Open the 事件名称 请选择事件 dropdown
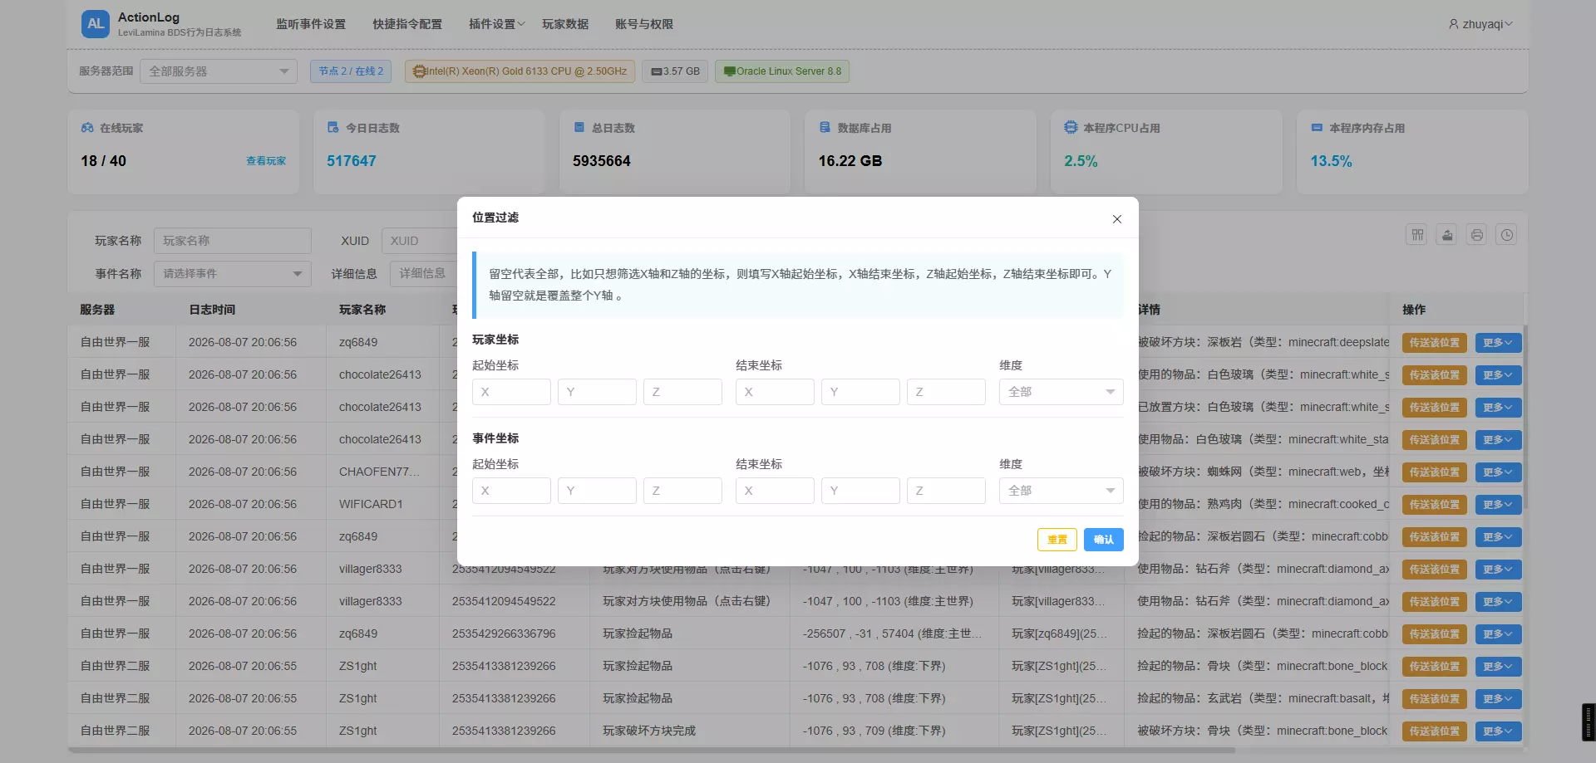 pos(232,274)
